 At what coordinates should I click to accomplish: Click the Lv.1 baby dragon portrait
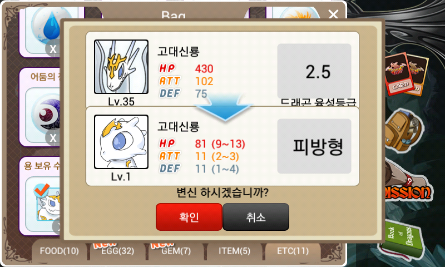point(121,142)
